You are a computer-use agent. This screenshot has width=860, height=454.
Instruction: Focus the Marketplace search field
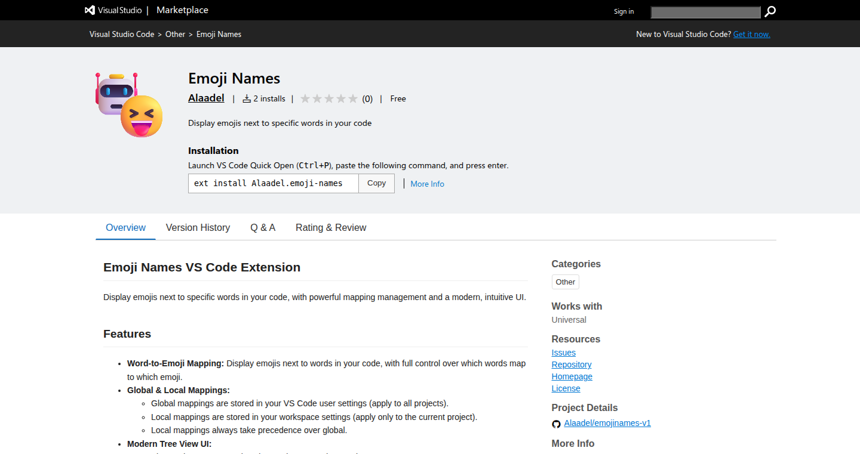coord(705,12)
